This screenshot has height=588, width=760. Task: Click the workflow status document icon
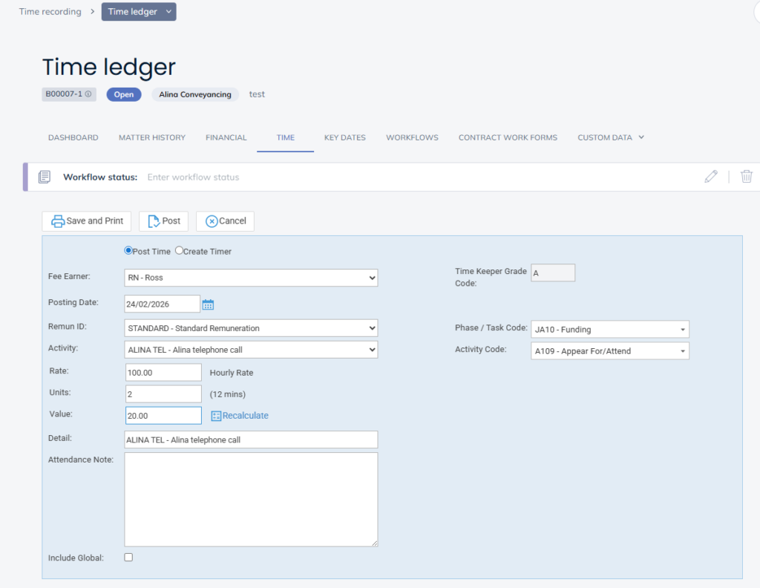(x=45, y=177)
